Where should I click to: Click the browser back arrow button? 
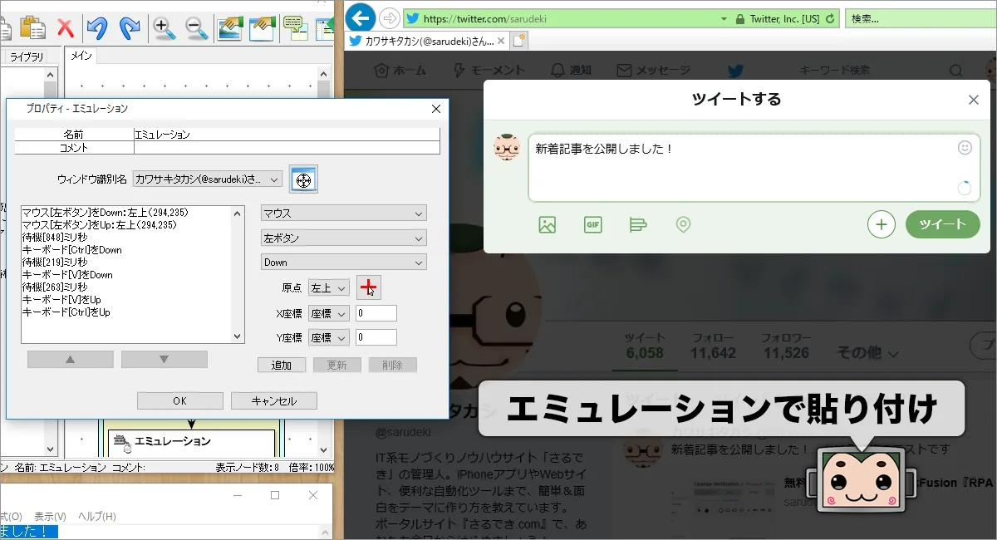[360, 17]
